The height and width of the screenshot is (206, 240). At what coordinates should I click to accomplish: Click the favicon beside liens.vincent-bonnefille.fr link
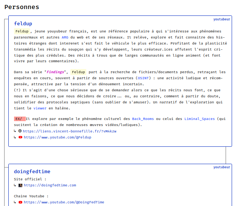coord(20,131)
